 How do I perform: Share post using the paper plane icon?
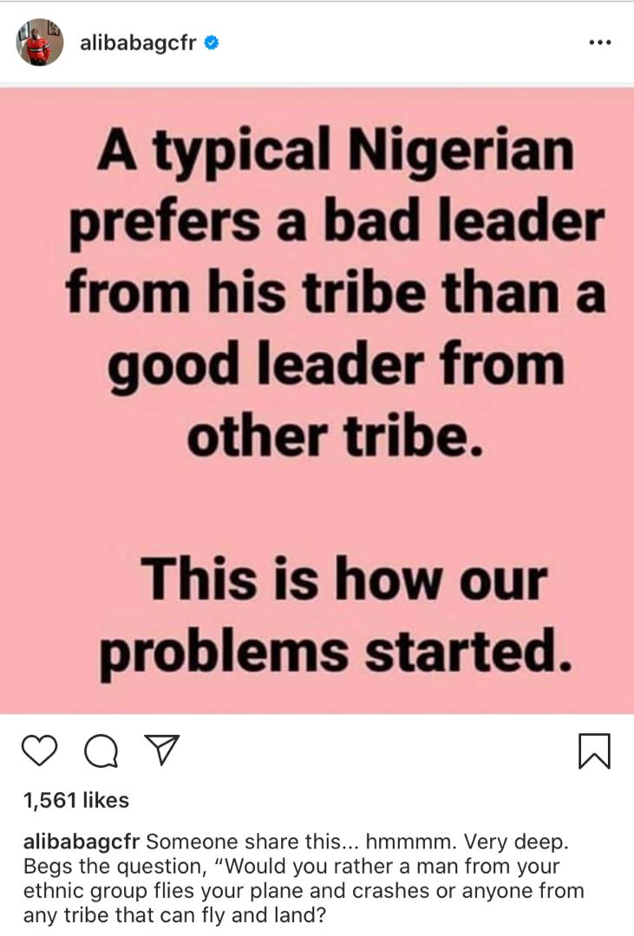pyautogui.click(x=162, y=751)
